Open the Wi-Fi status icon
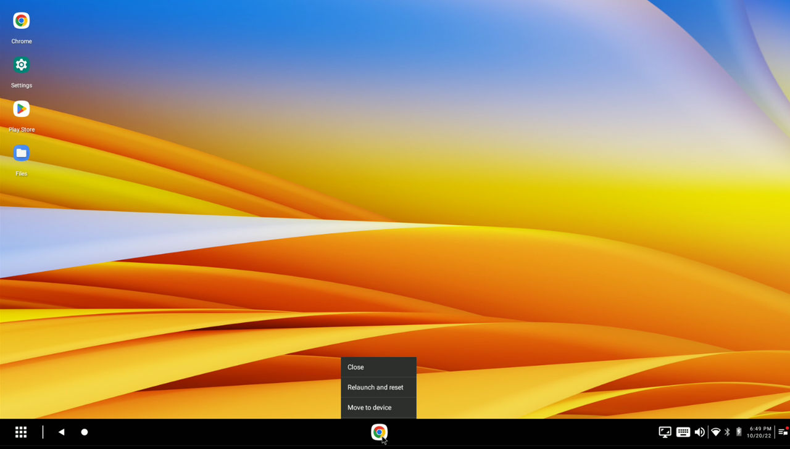Screen dimensions: 790x449 716,432
